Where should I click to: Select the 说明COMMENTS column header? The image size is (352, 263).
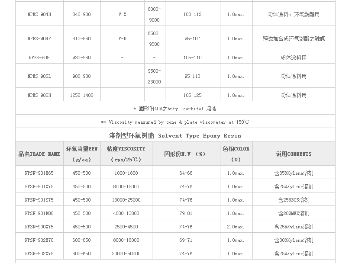[294, 154]
